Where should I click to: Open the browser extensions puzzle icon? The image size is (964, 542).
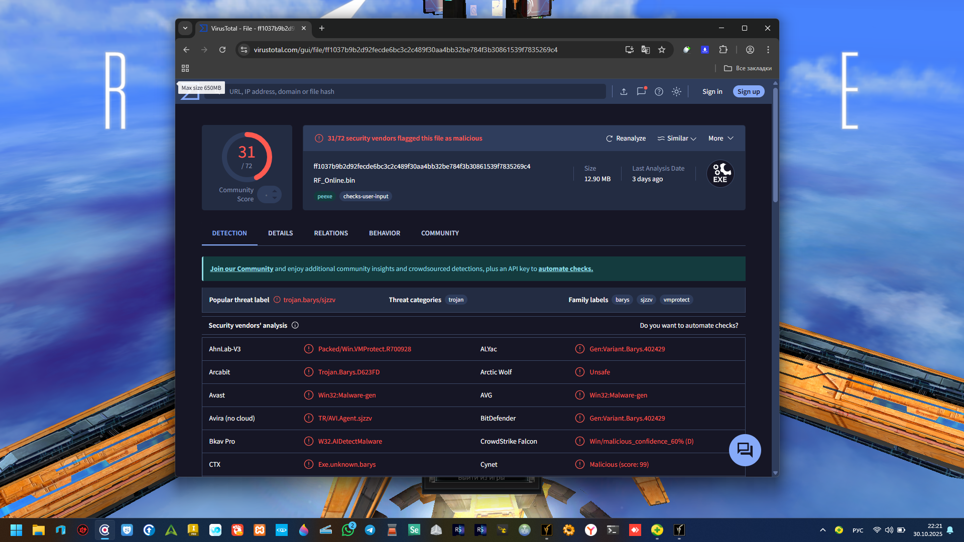click(723, 50)
